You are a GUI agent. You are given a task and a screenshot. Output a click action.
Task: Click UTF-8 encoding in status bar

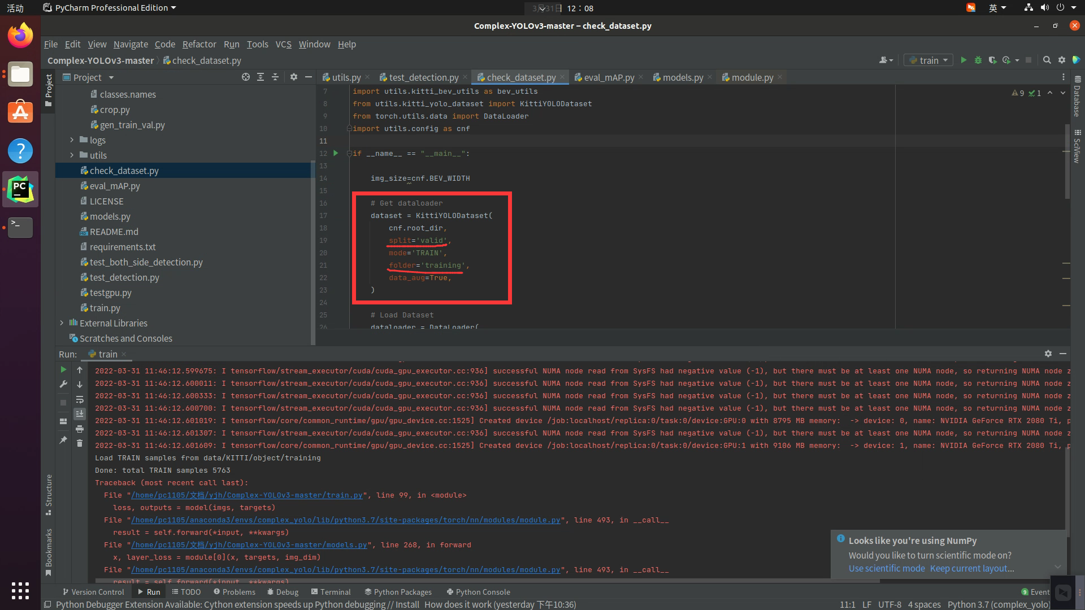click(889, 604)
